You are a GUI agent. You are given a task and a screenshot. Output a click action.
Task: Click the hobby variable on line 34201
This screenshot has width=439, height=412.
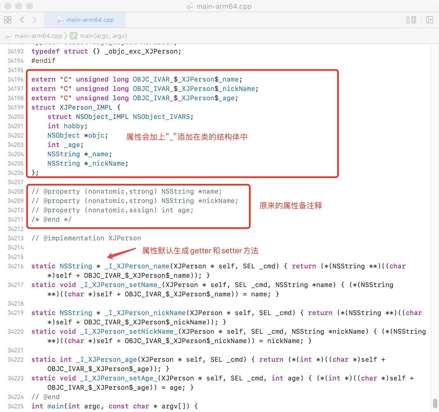[74, 126]
